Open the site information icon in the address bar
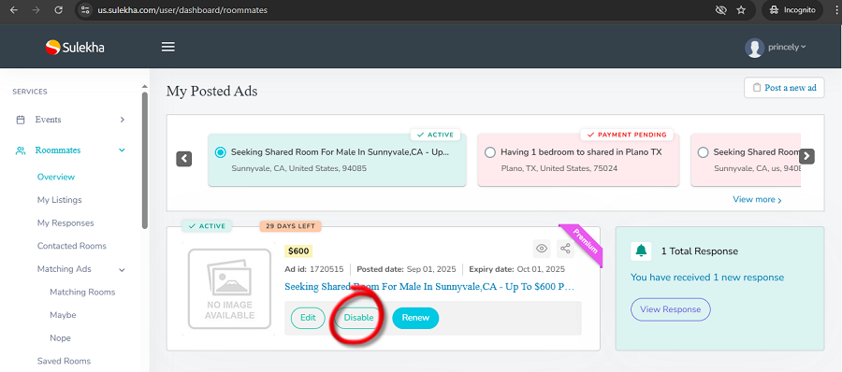This screenshot has width=842, height=372. (84, 9)
